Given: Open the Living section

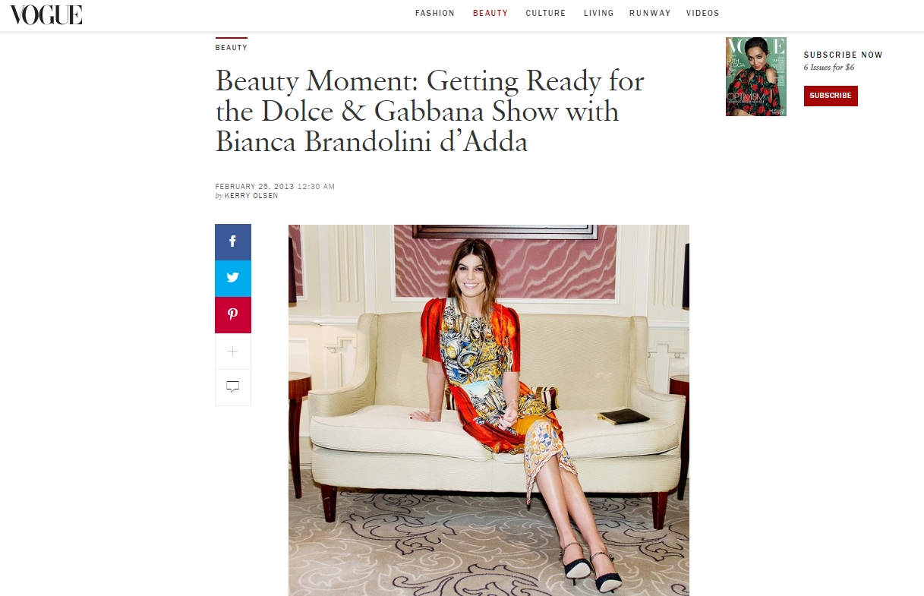Looking at the screenshot, I should click(598, 14).
